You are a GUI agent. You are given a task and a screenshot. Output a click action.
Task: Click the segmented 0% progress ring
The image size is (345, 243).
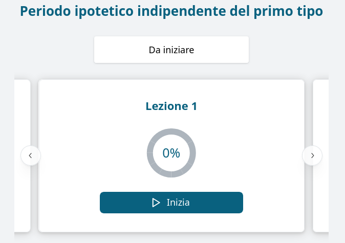(x=171, y=153)
